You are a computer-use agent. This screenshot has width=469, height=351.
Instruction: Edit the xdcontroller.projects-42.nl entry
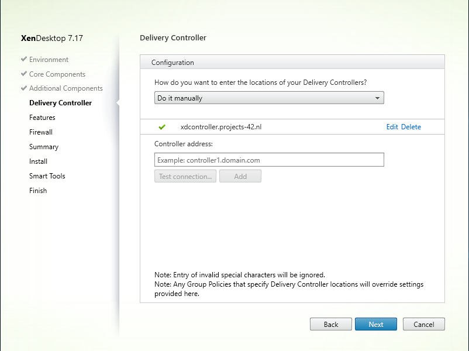(392, 127)
